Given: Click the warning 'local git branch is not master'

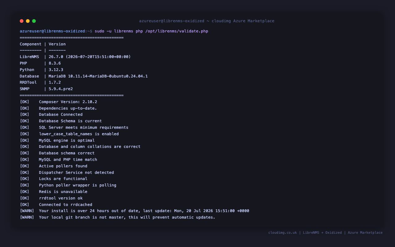Looking at the screenshot, I should pos(118,217).
